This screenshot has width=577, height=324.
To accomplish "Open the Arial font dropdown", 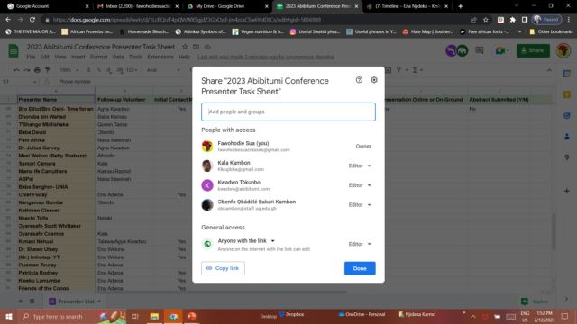I will (x=163, y=70).
